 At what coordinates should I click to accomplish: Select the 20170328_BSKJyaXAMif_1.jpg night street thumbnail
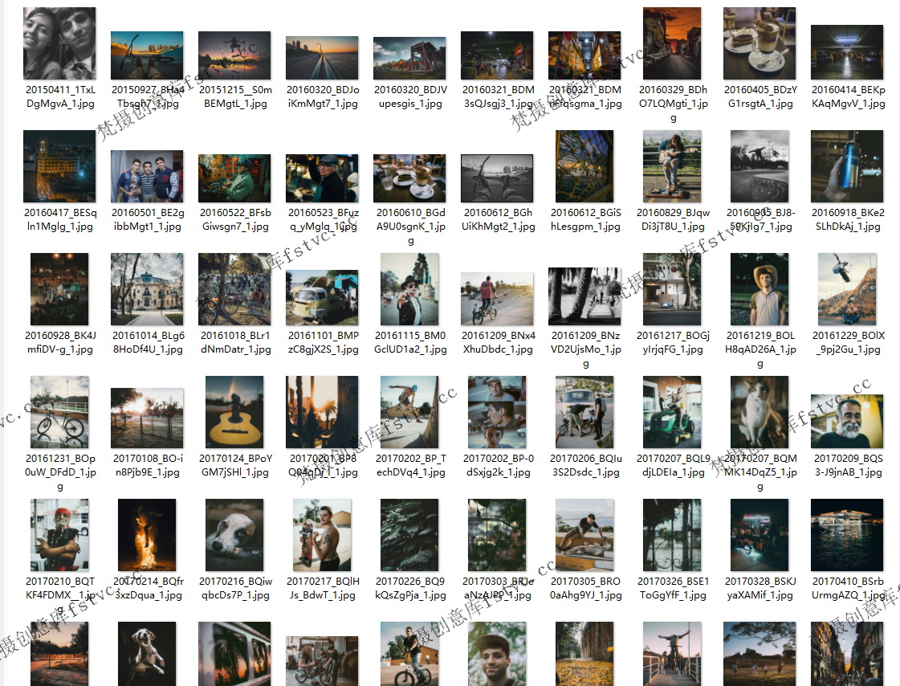pyautogui.click(x=760, y=535)
